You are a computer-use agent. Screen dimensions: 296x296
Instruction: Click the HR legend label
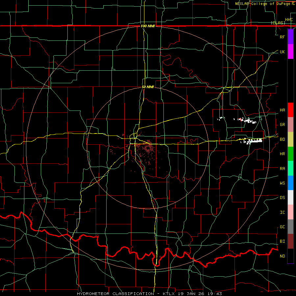(282, 154)
